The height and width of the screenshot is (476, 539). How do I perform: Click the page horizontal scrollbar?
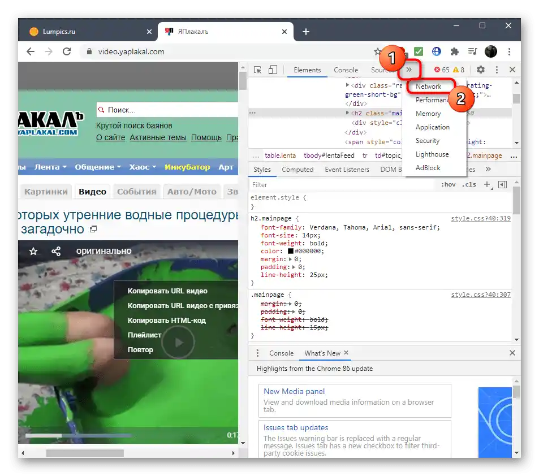coord(85,453)
